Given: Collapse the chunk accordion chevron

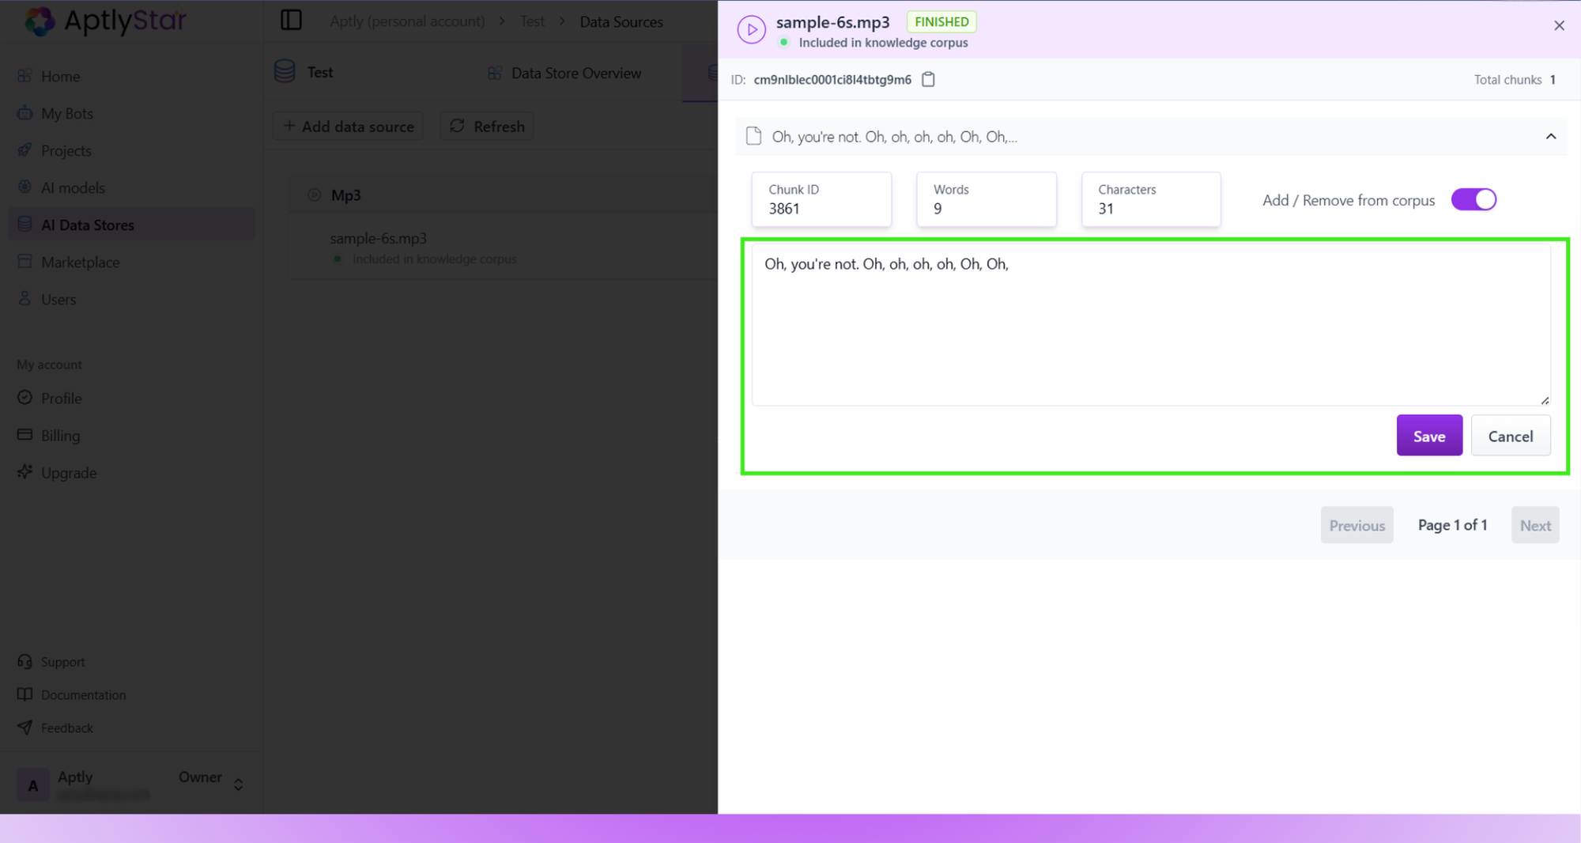Looking at the screenshot, I should [x=1551, y=136].
